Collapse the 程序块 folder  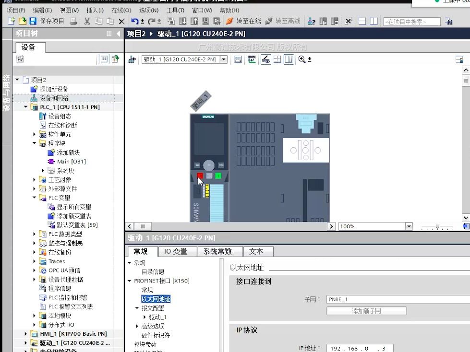pos(34,143)
